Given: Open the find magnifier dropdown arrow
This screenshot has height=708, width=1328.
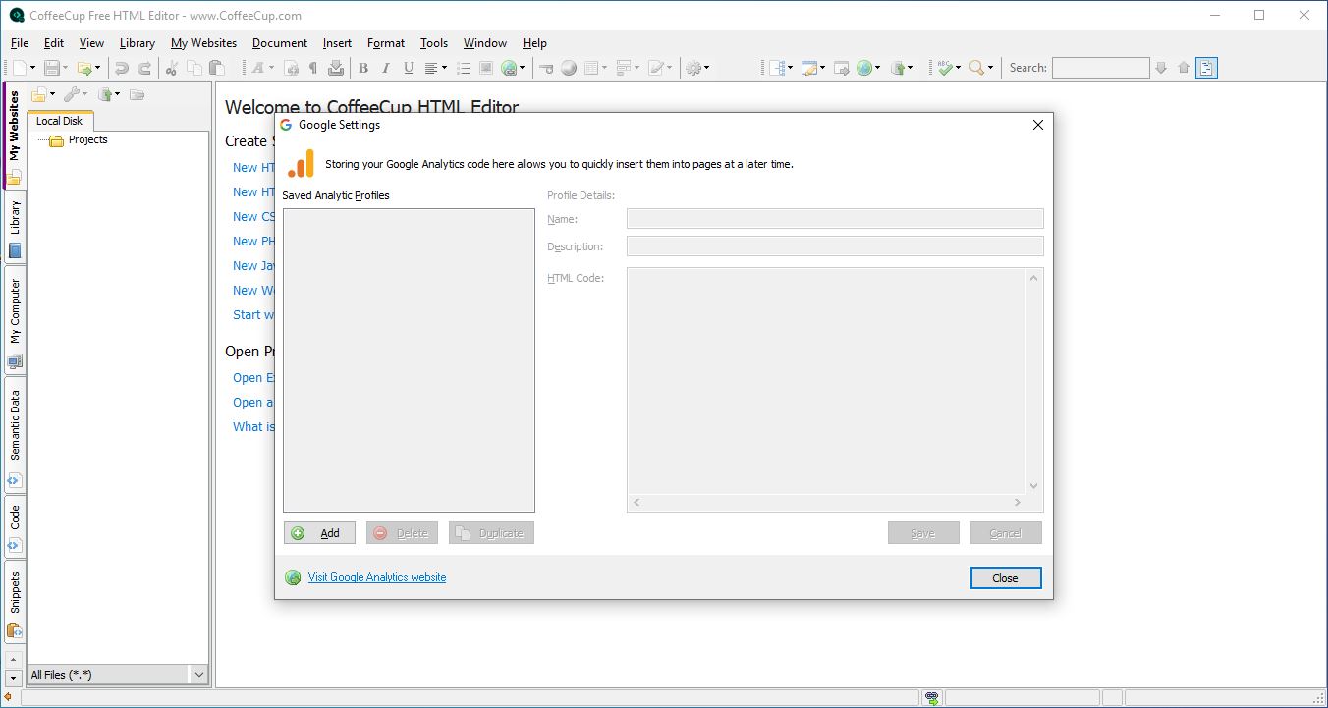Looking at the screenshot, I should (x=990, y=68).
